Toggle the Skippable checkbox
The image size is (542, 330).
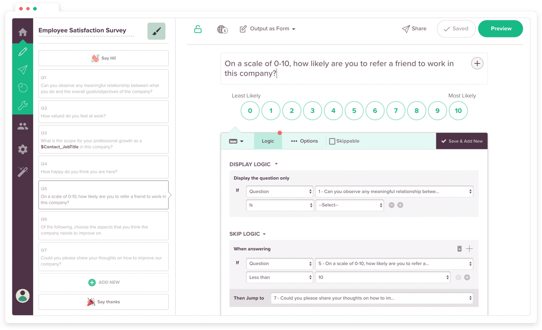332,141
